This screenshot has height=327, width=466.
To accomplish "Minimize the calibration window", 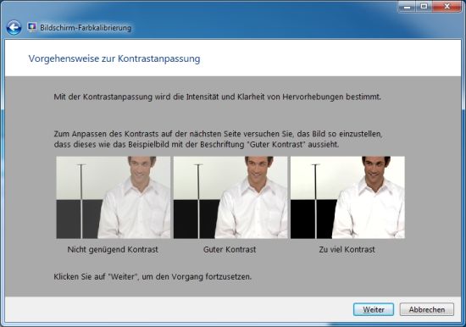I will pos(408,7).
